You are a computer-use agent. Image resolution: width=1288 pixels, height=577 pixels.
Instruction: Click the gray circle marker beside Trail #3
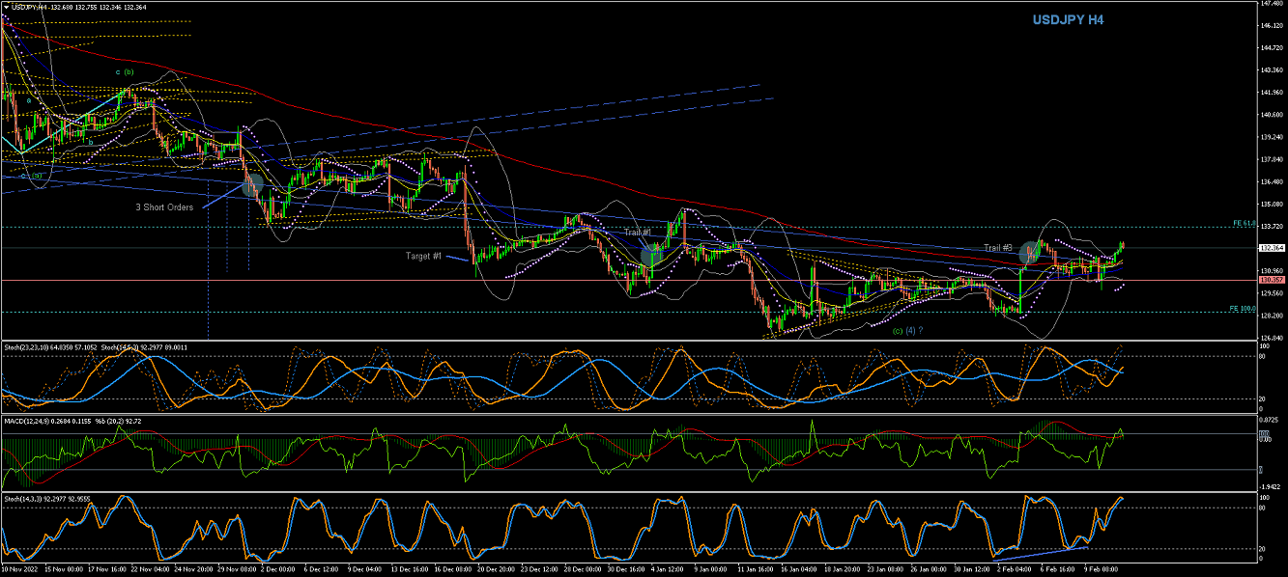tap(1031, 253)
